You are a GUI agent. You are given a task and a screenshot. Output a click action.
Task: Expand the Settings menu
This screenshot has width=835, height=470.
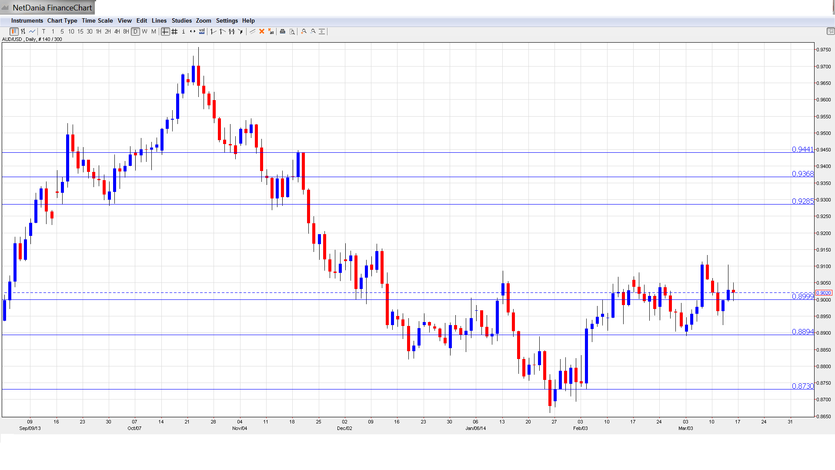click(227, 20)
